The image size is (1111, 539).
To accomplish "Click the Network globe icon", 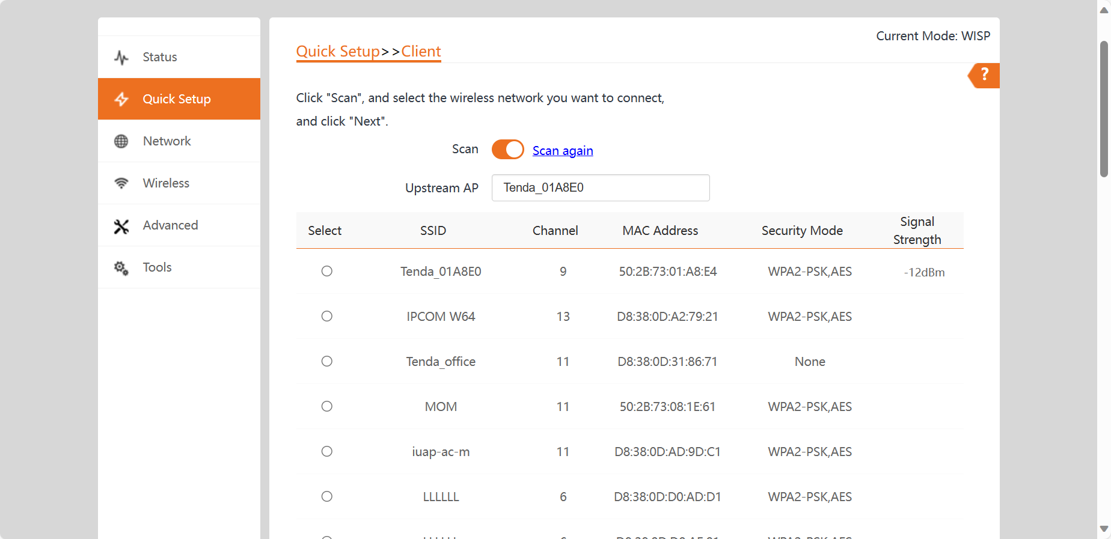I will click(x=121, y=141).
